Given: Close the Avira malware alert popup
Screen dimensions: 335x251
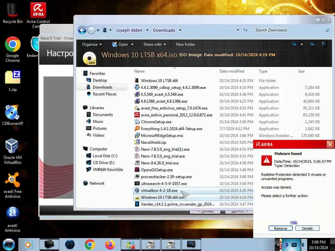Looking at the screenshot, I should (330, 144).
